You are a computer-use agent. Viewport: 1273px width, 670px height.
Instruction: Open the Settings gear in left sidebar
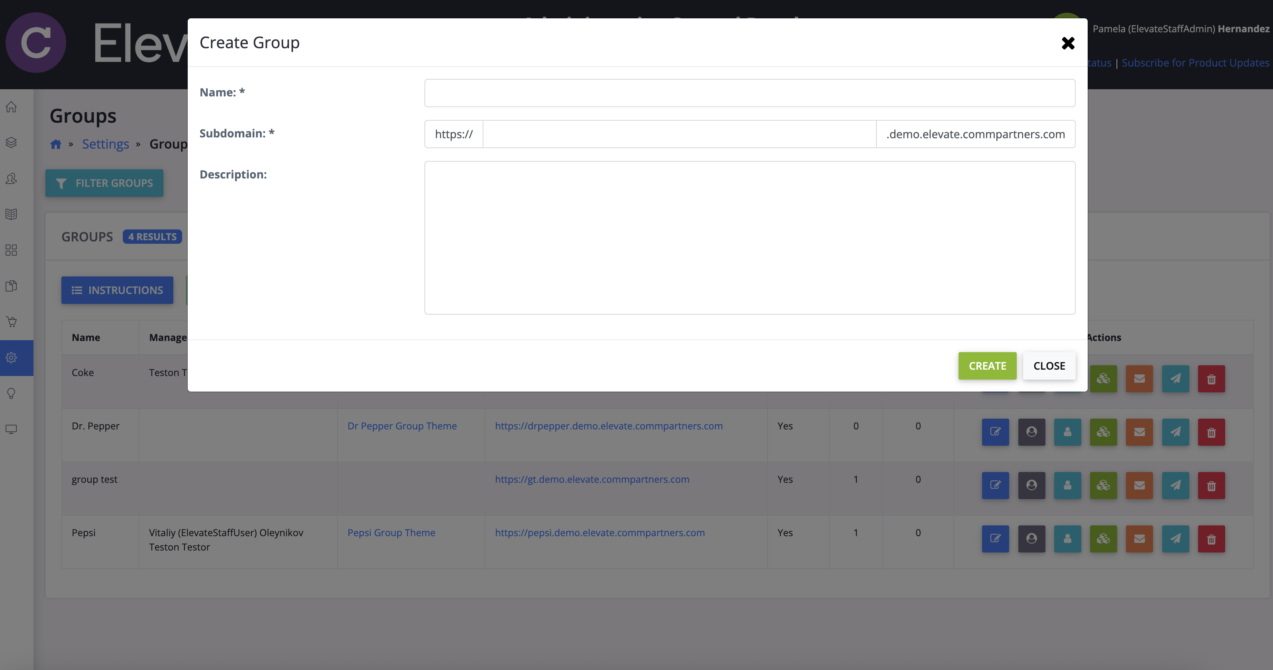pyautogui.click(x=12, y=357)
